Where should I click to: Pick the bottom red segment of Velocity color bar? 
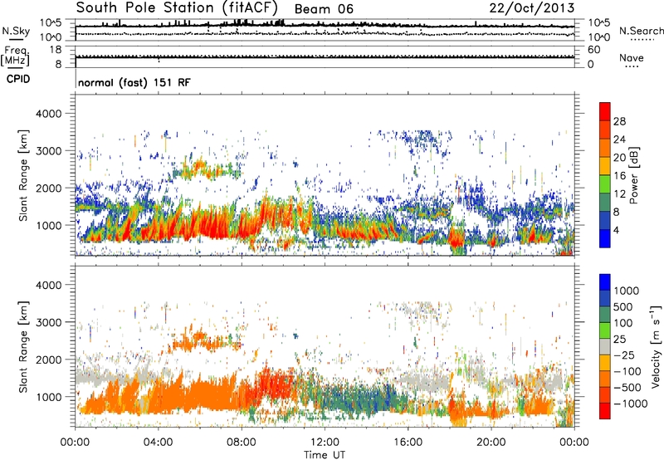[605, 411]
